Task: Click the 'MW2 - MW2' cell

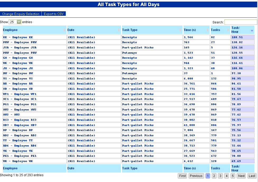Action: tap(35, 114)
